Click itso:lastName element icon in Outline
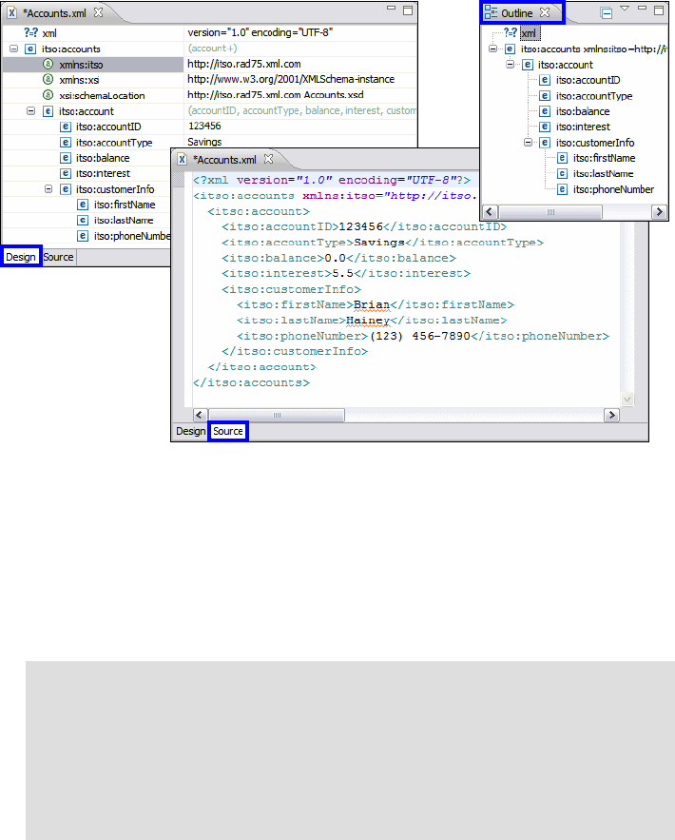The width and height of the screenshot is (675, 840). (562, 173)
